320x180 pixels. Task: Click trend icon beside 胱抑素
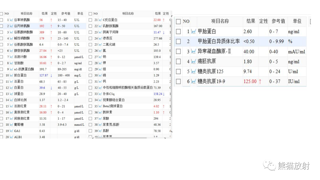100,112
